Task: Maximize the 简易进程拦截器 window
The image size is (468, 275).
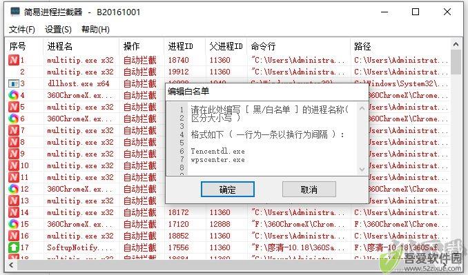Action: pyautogui.click(x=416, y=12)
